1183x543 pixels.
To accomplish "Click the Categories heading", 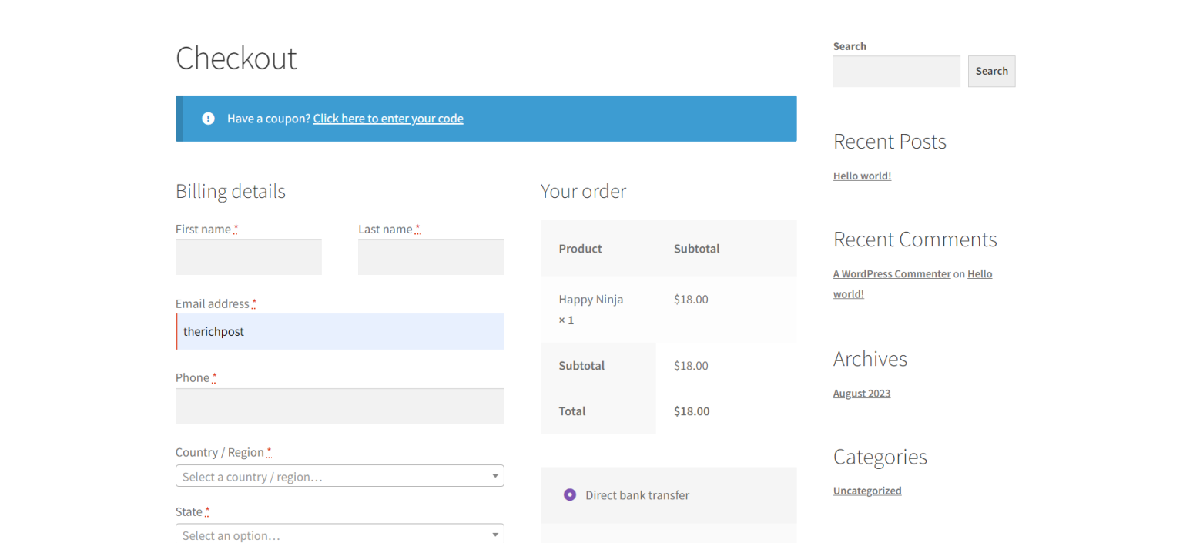I will 880,457.
